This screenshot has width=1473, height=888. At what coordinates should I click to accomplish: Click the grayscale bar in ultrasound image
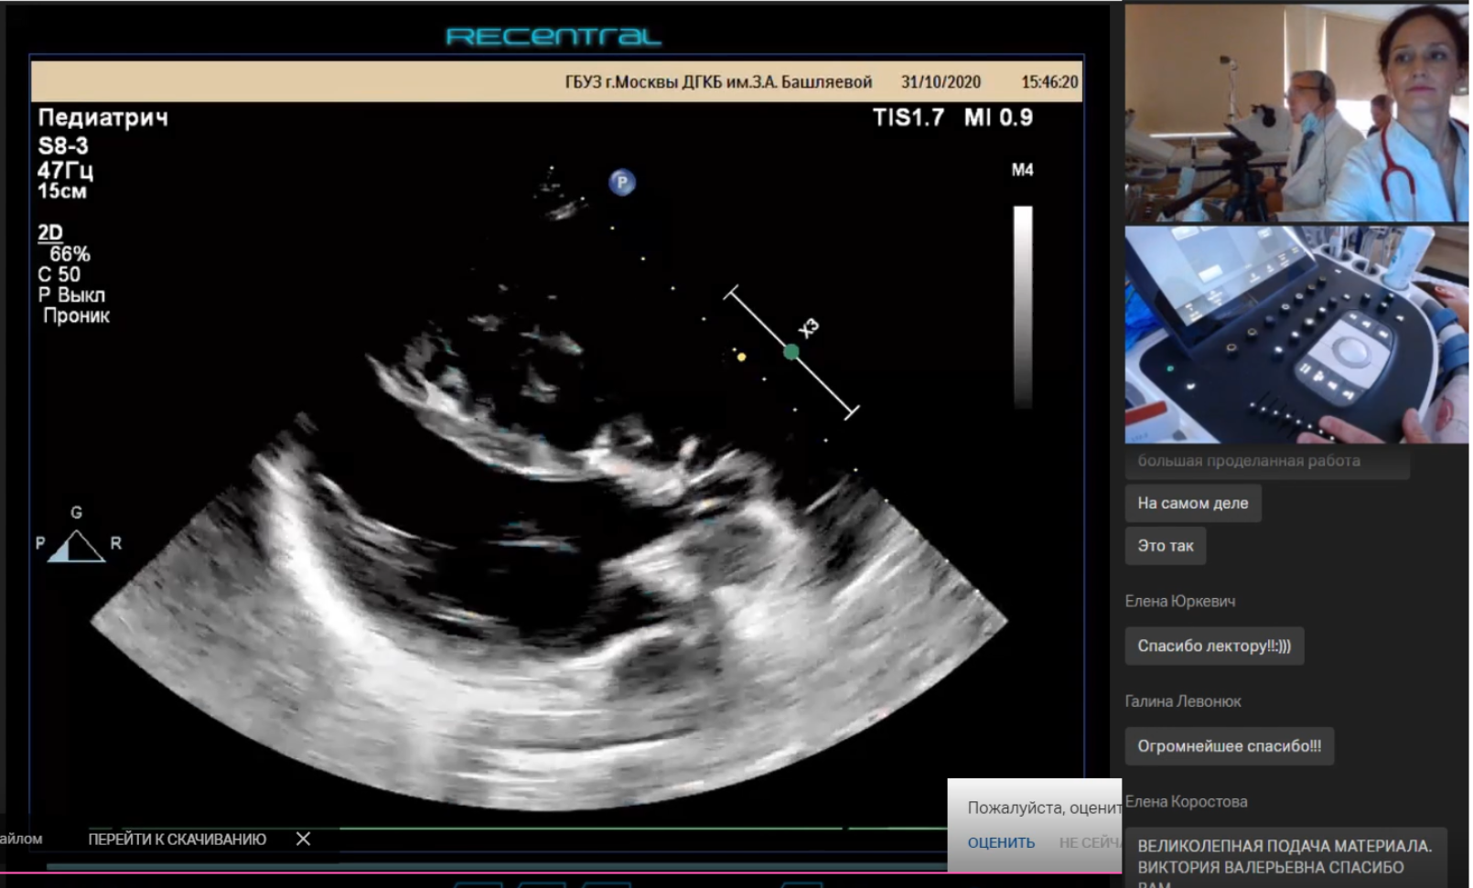[x=1023, y=306]
